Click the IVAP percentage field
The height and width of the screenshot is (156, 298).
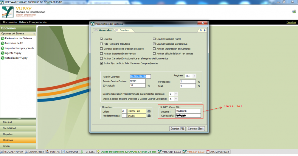(188, 86)
